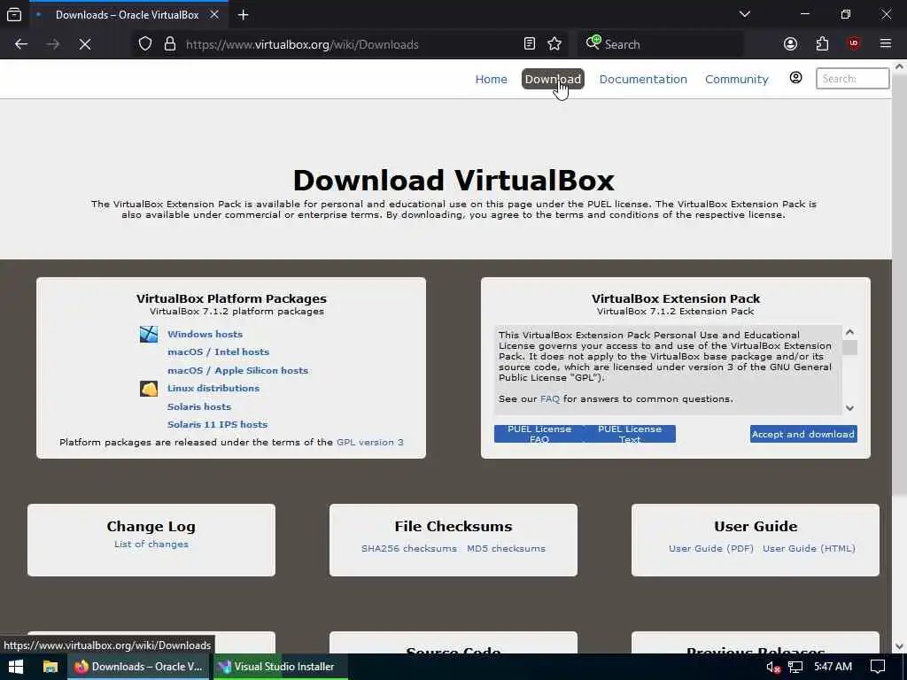Open the SHA256 checksums link

click(x=409, y=549)
